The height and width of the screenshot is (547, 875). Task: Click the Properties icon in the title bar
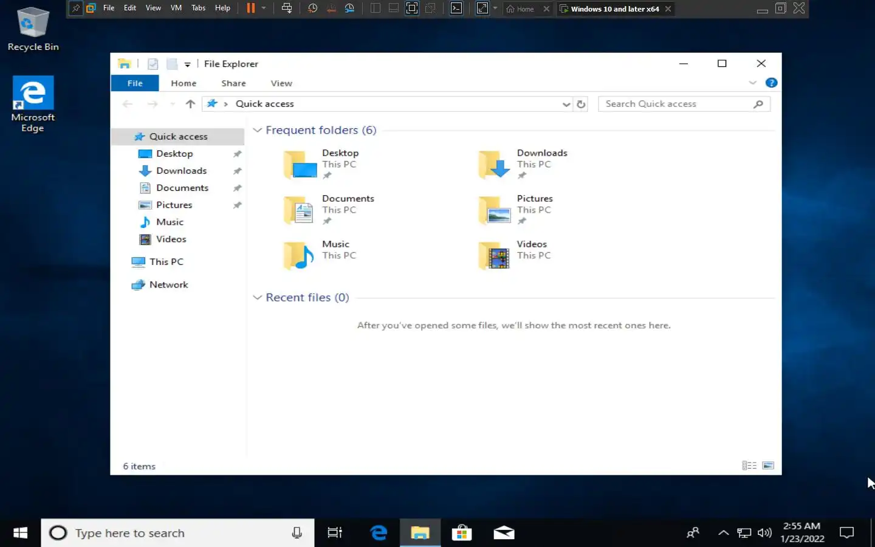pyautogui.click(x=153, y=64)
